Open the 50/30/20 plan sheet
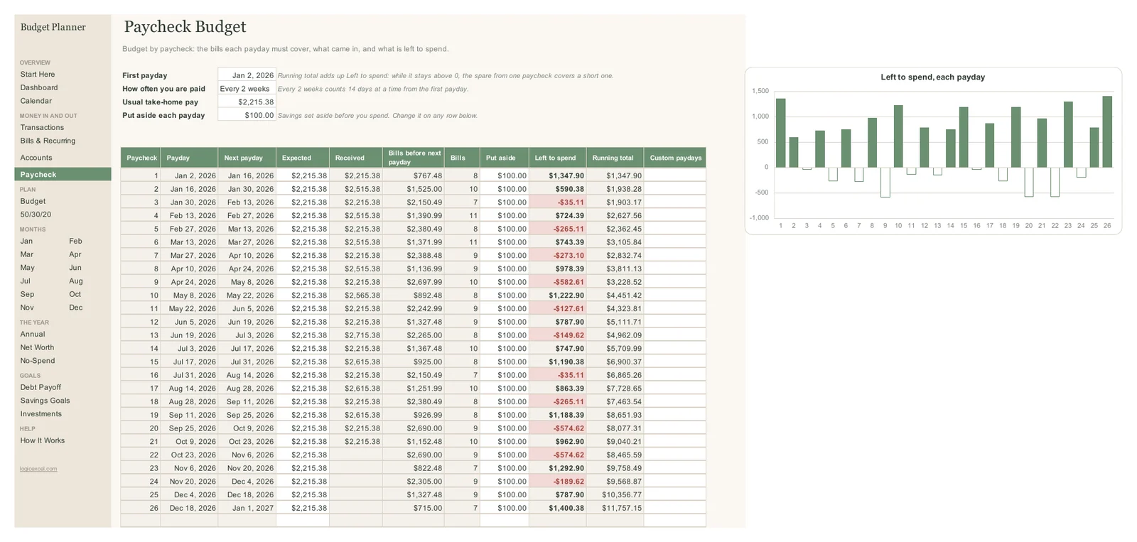This screenshot has height=542, width=1137. click(36, 215)
